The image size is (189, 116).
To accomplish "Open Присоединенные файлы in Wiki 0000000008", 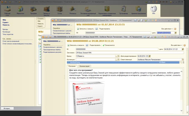I will point(52,50).
